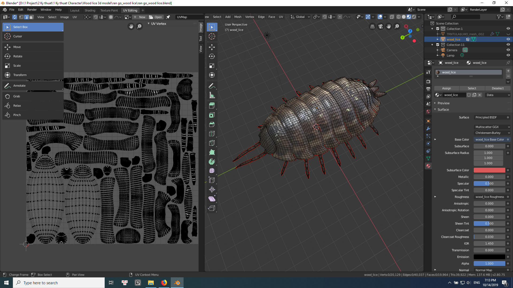Activate the Measure tool in the 3D viewport

[x=212, y=95]
